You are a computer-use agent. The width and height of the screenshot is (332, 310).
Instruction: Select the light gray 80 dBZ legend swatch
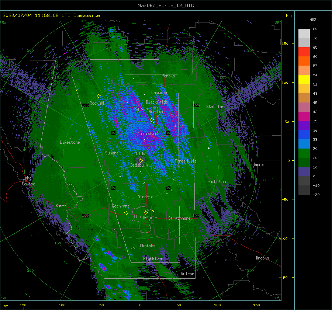pos(304,34)
